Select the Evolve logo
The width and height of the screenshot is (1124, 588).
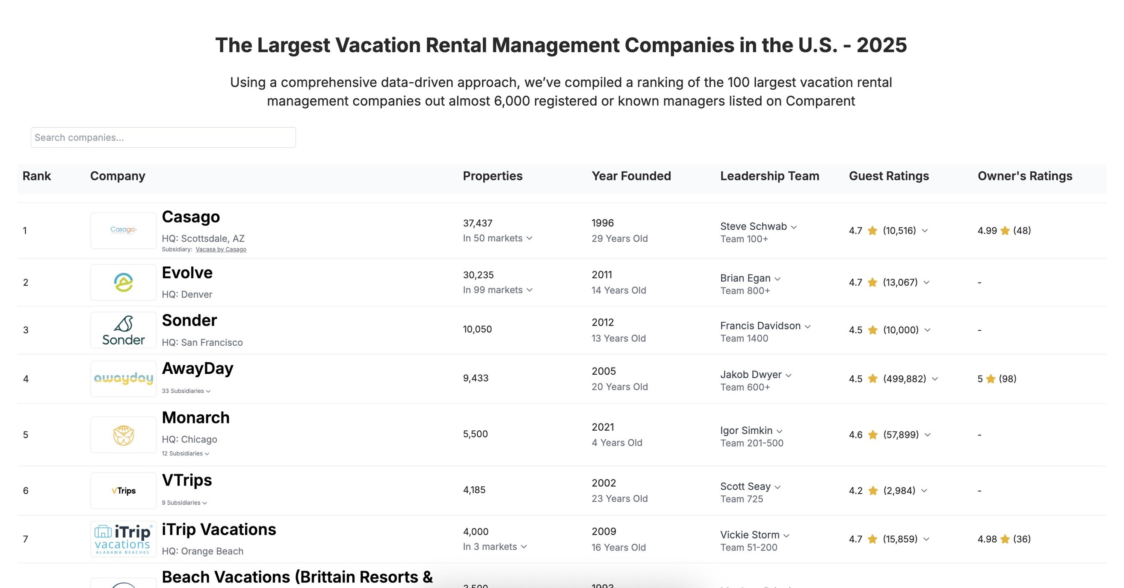coord(124,282)
